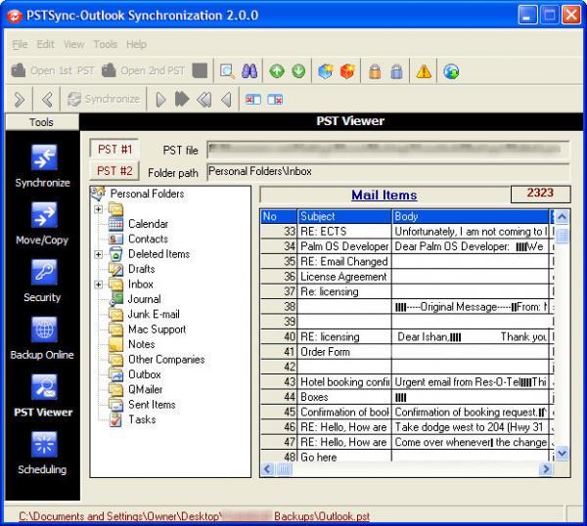Expand the Inbox tree node
The width and height of the screenshot is (587, 526).
click(x=99, y=285)
